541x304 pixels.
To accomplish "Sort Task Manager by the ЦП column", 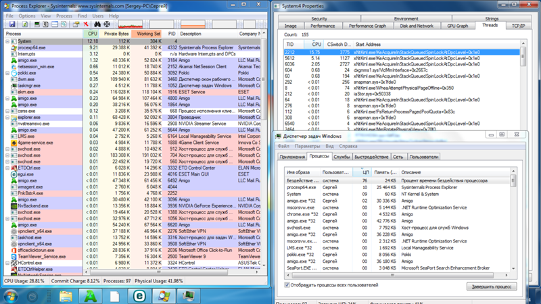I will [362, 172].
